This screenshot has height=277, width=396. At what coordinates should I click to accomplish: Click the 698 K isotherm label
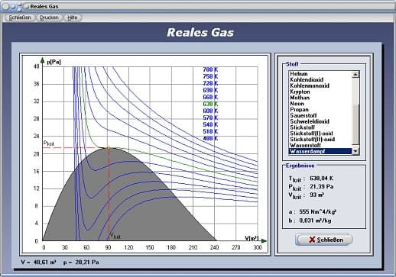[x=210, y=90]
